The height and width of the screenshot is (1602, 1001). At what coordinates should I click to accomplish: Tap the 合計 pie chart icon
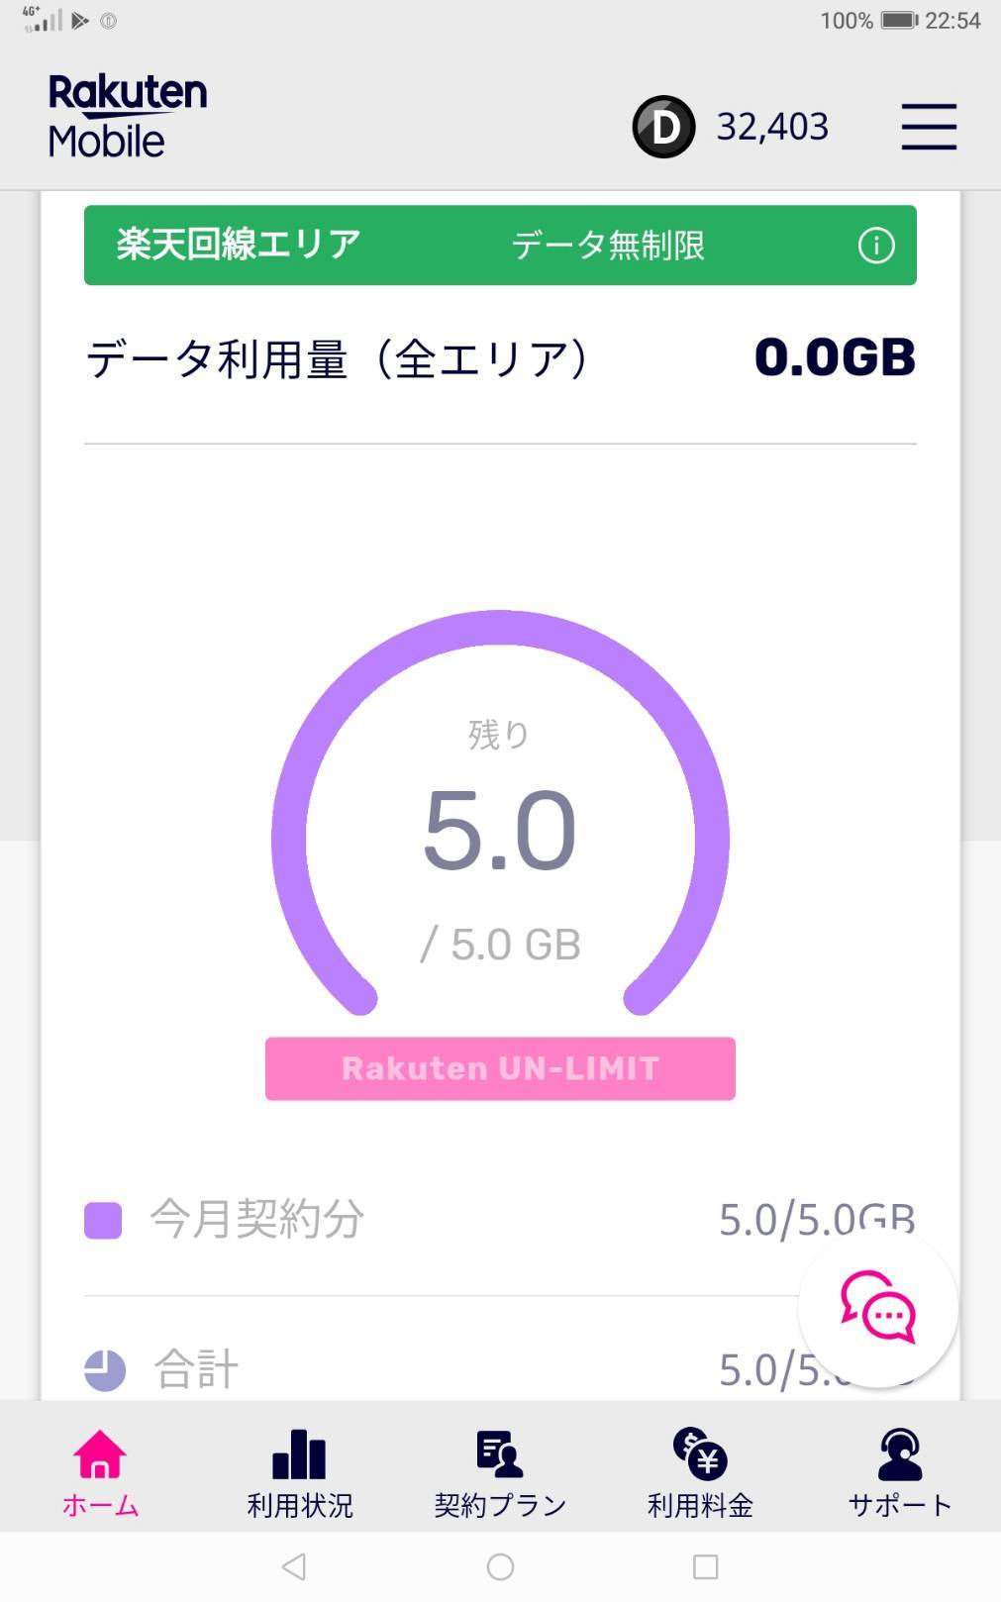point(105,1370)
